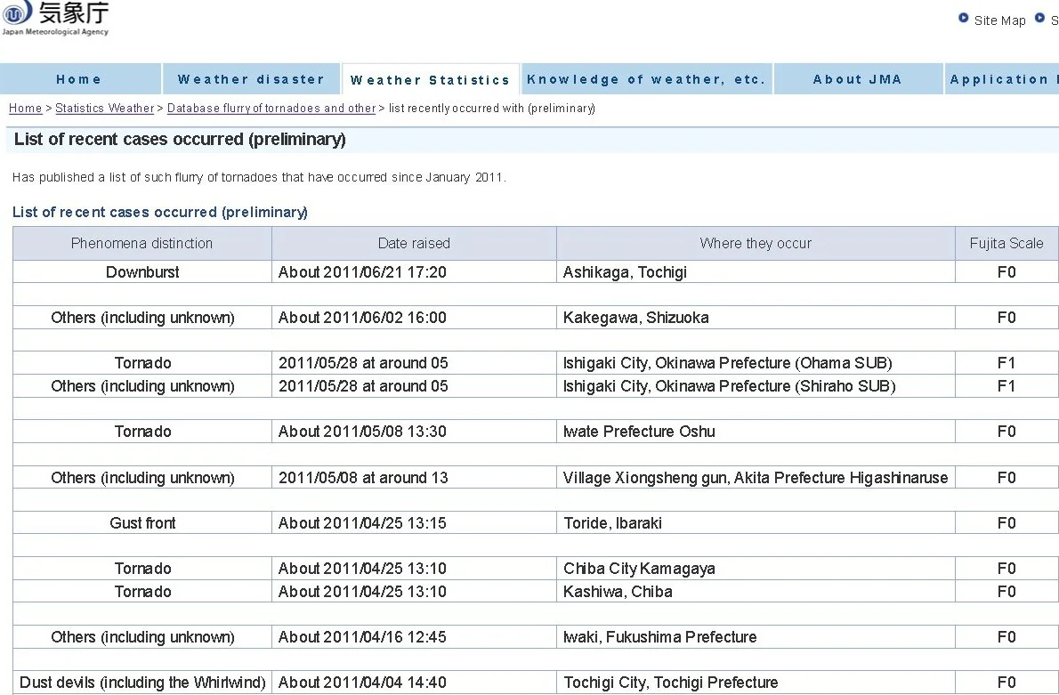Switch to the About JMA tab
Screen dimensions: 1059x695
tap(858, 79)
